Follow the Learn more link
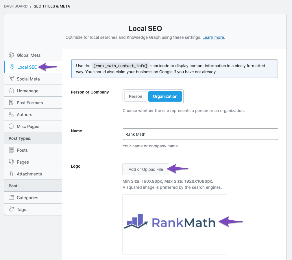This screenshot has height=260, width=292. point(213,37)
